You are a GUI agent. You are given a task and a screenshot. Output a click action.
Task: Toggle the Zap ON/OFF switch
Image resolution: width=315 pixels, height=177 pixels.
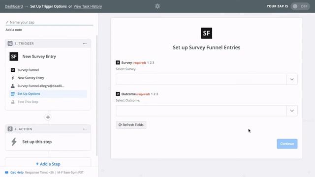(x=300, y=6)
